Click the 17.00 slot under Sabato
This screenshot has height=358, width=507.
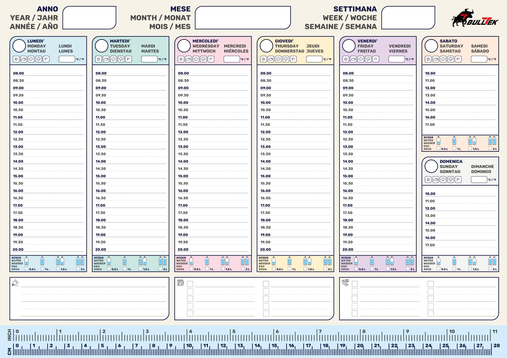[x=460, y=125]
